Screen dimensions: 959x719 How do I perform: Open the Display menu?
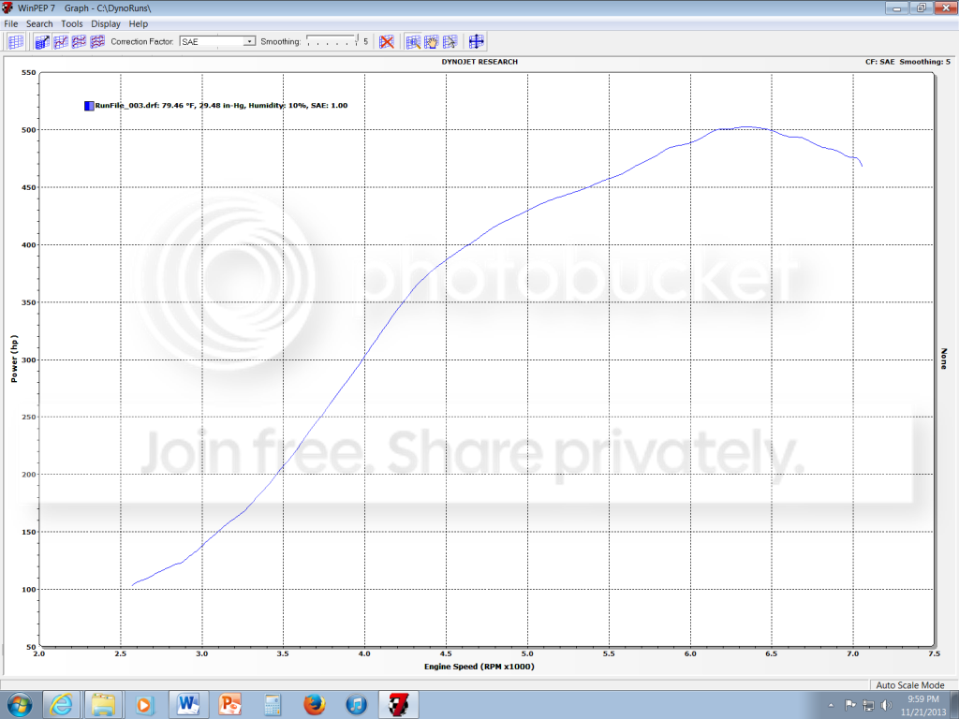click(x=105, y=23)
